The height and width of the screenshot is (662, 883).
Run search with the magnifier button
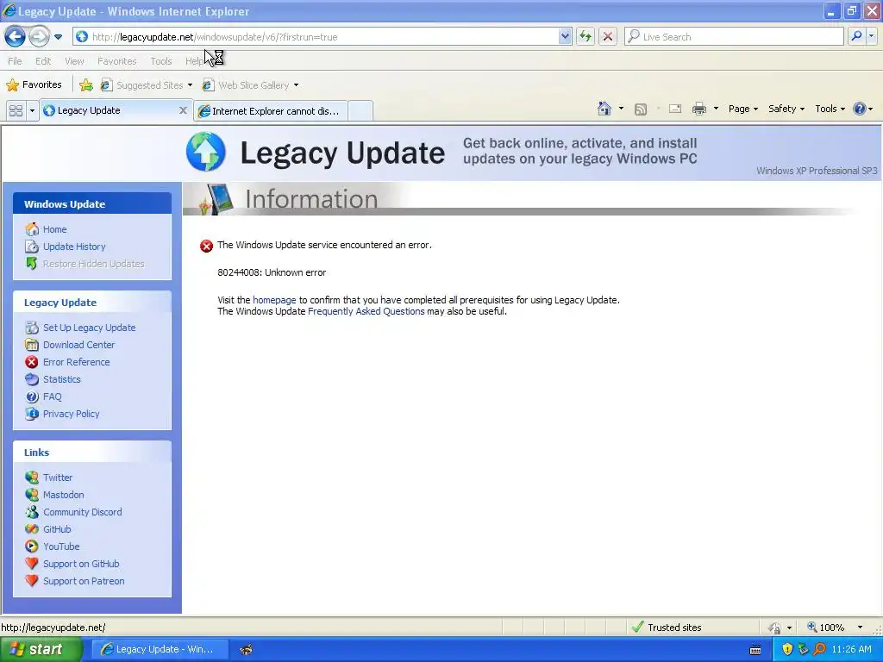pos(856,36)
